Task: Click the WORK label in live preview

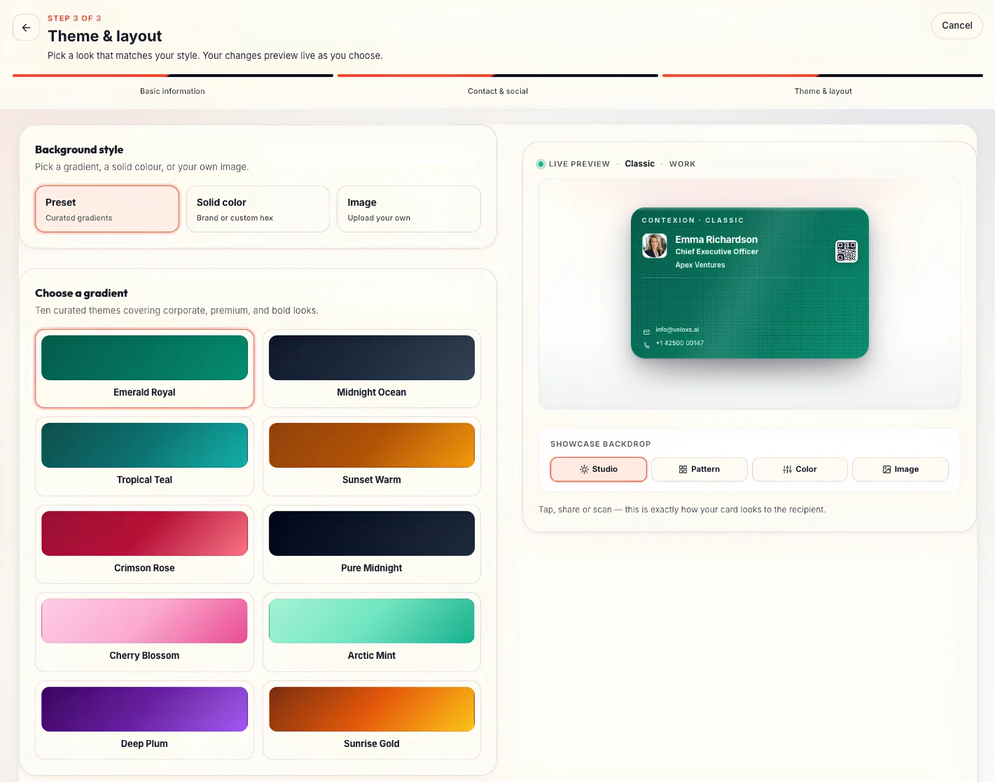Action: pos(682,164)
